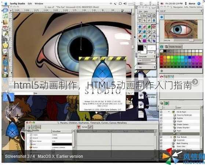Select the Pupil layer row

(x=180, y=131)
